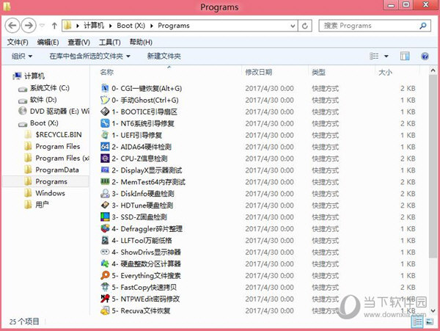Expand the 组织 dropdown
This screenshot has width=440, height=331.
point(30,57)
